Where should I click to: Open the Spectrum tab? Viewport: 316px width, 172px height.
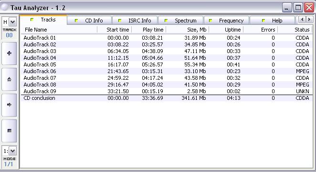click(x=180, y=21)
